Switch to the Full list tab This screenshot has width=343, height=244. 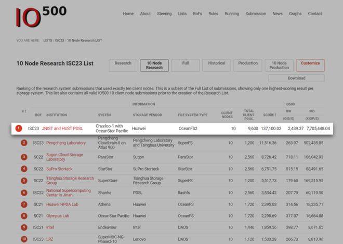tap(186, 65)
